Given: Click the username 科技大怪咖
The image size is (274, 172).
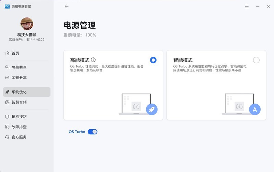Looking at the screenshot, I should tap(27, 35).
